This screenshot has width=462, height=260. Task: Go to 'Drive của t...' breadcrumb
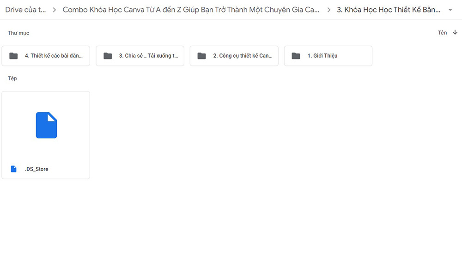pos(25,10)
